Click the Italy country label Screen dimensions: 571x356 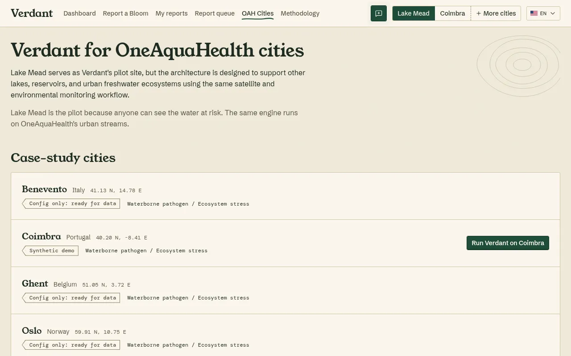click(79, 190)
